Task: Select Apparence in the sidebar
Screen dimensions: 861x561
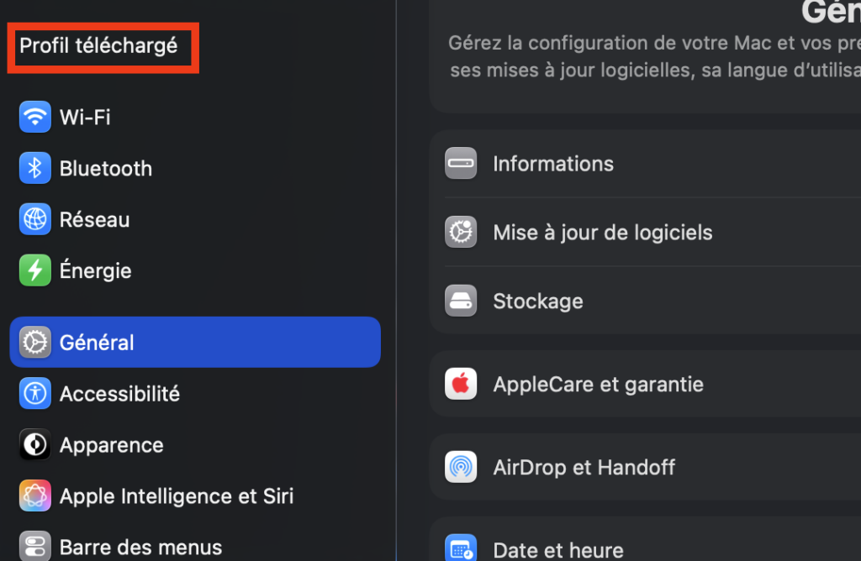Action: tap(111, 444)
